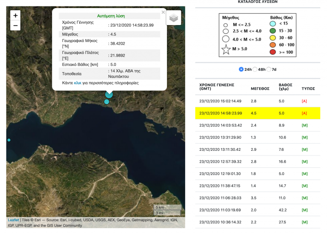Screen dimensions: 327x234
Task: Select the 48h time range radio
Action: [255, 69]
